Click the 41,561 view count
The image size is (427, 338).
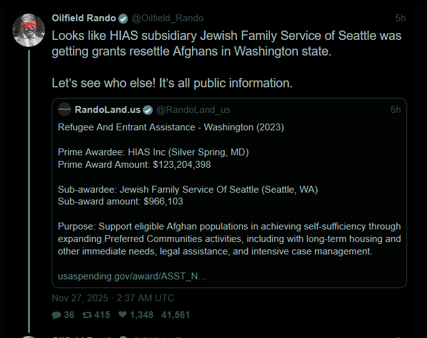tap(175, 315)
